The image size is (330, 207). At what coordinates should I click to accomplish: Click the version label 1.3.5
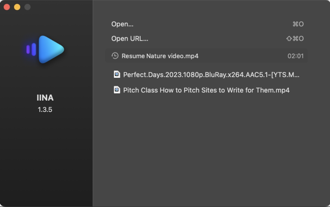point(45,109)
